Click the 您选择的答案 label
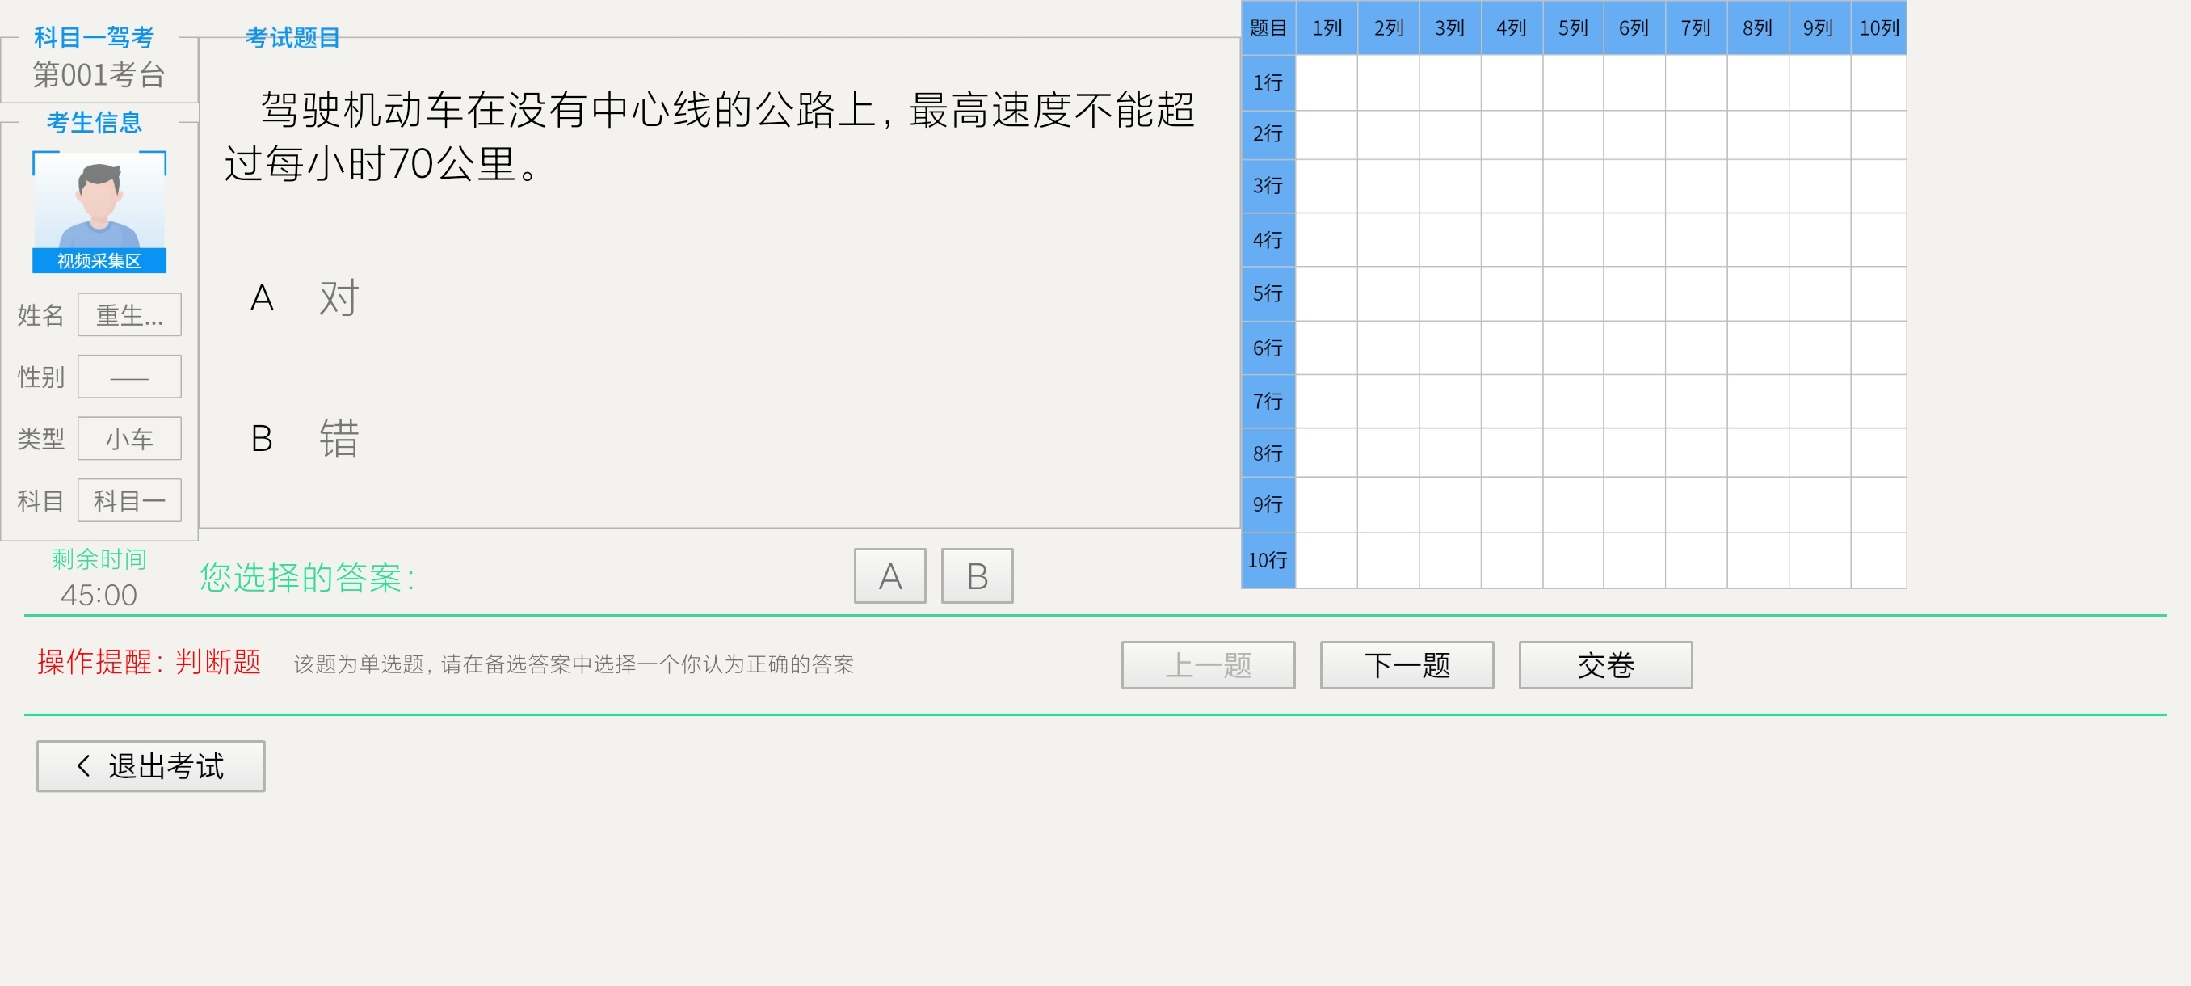2191x986 pixels. pyautogui.click(x=307, y=578)
